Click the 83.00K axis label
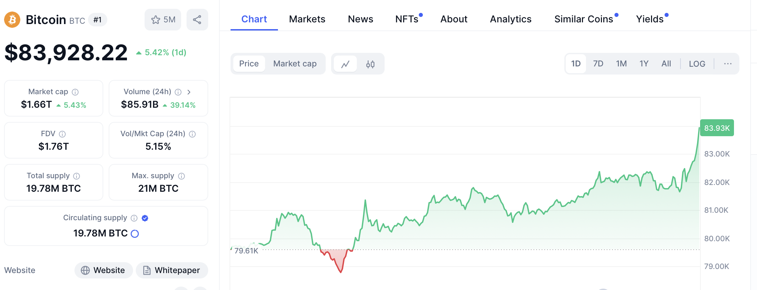757x290 pixels. point(717,154)
